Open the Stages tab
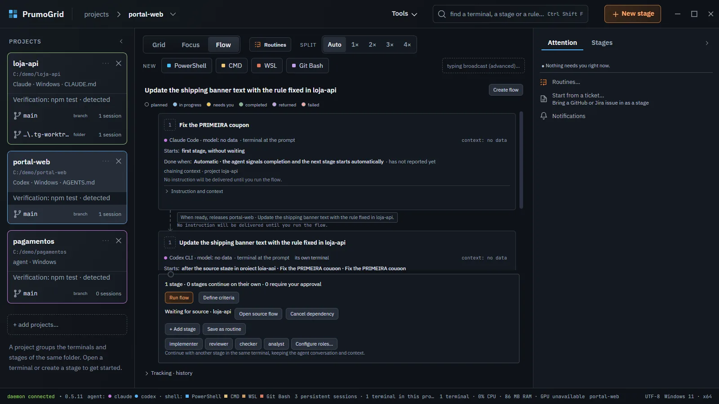The image size is (719, 404). pyautogui.click(x=602, y=43)
